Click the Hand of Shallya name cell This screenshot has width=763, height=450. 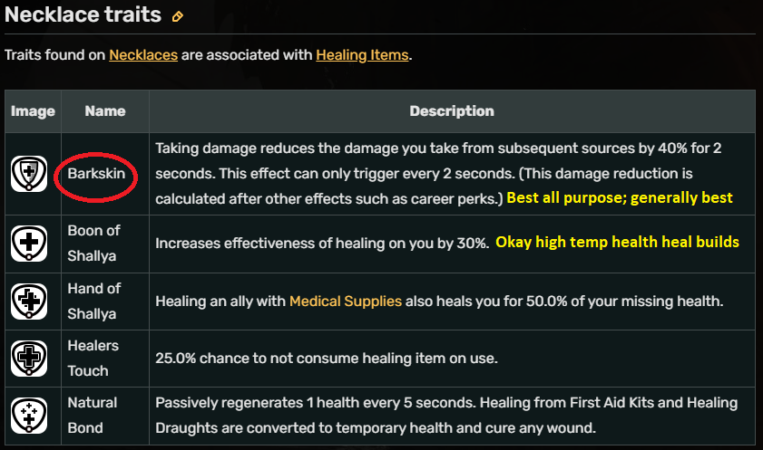click(x=93, y=302)
